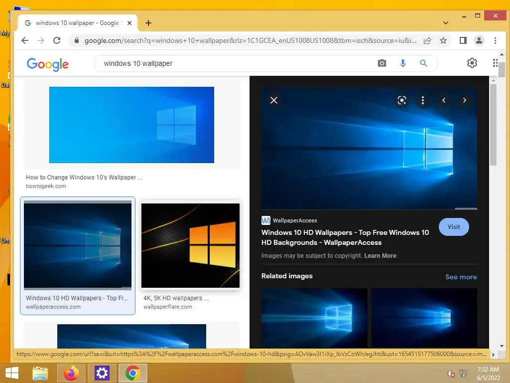Run the search with the magnifier icon
The image size is (510, 383).
click(423, 63)
